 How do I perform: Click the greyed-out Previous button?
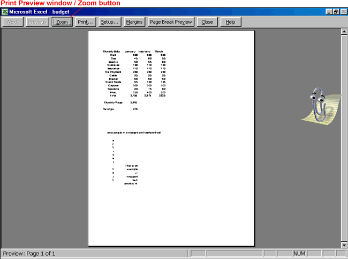pyautogui.click(x=37, y=22)
